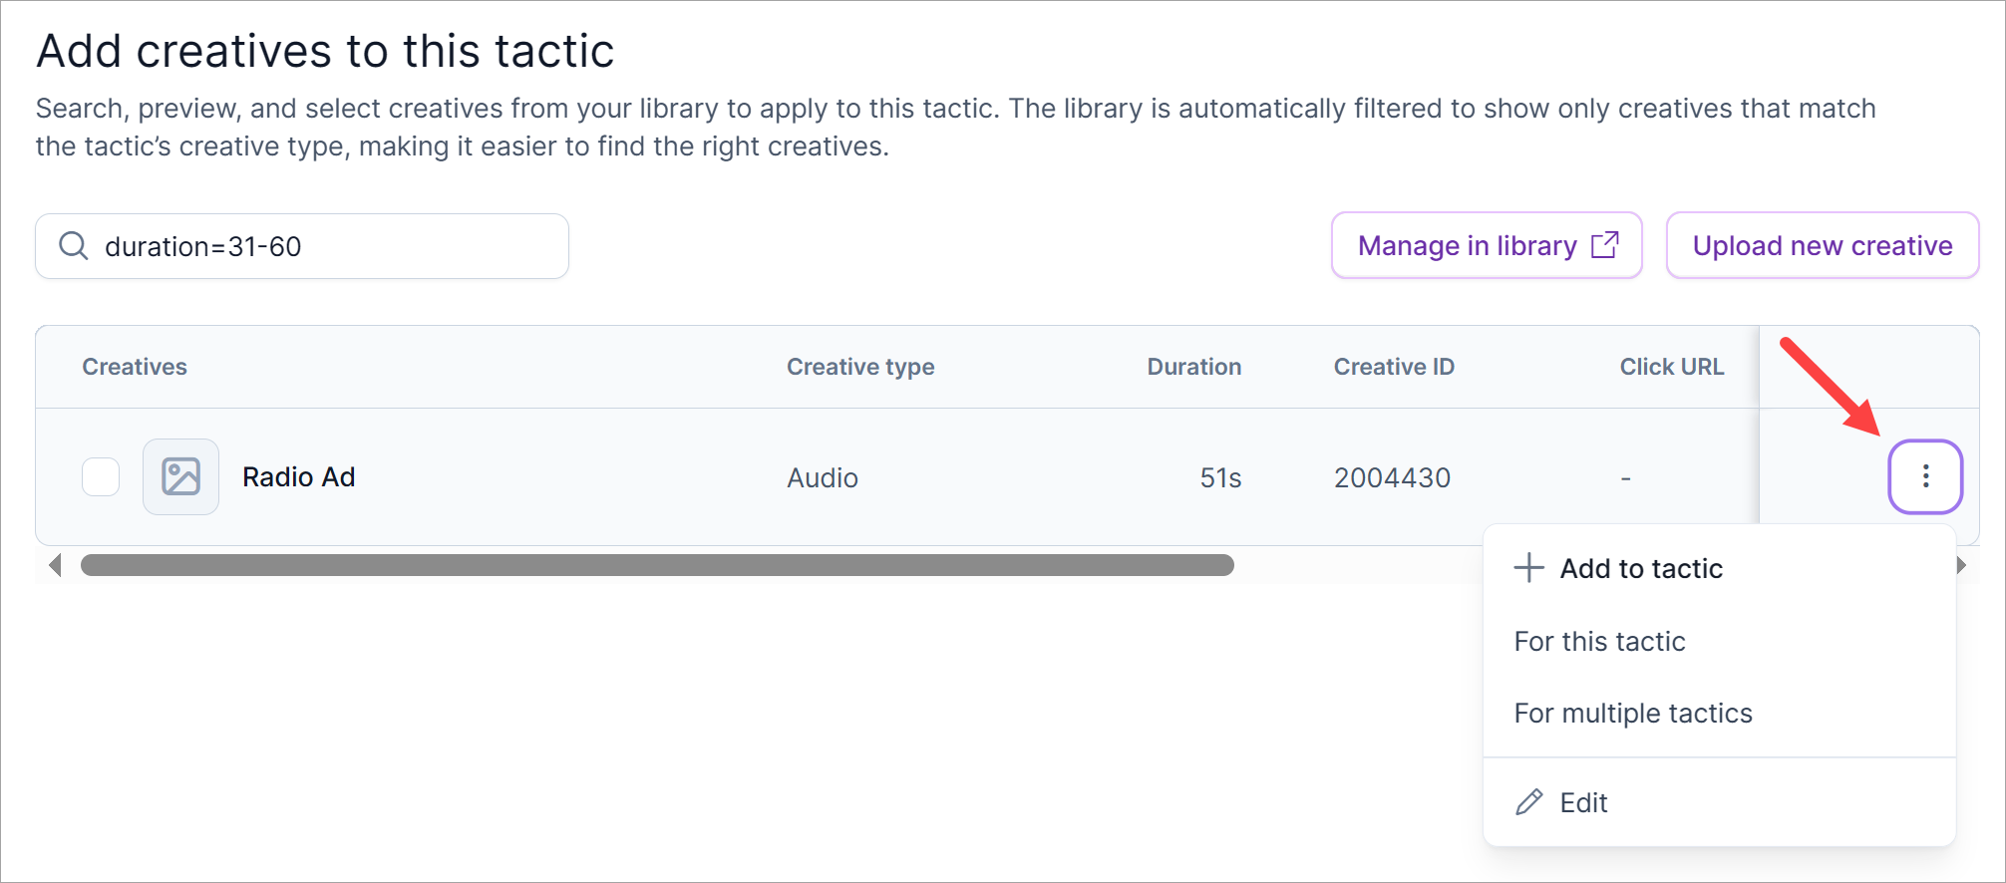Click the Creative type column header
2006x883 pixels.
pos(860,367)
